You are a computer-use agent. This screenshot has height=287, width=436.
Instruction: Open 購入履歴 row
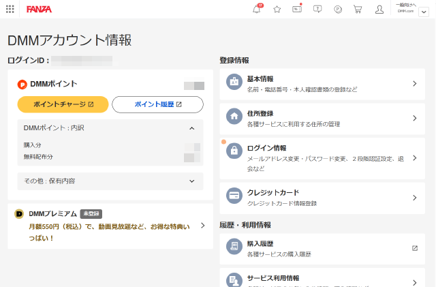(x=322, y=249)
